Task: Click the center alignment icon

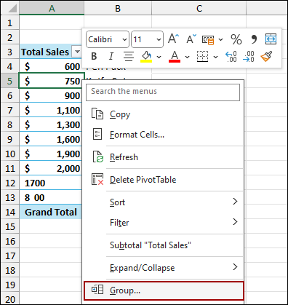Action: 129,57
